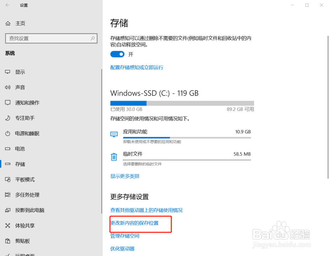The image size is (329, 256).
Task: Turn off the 存储感知 toggle switch
Action: click(117, 54)
